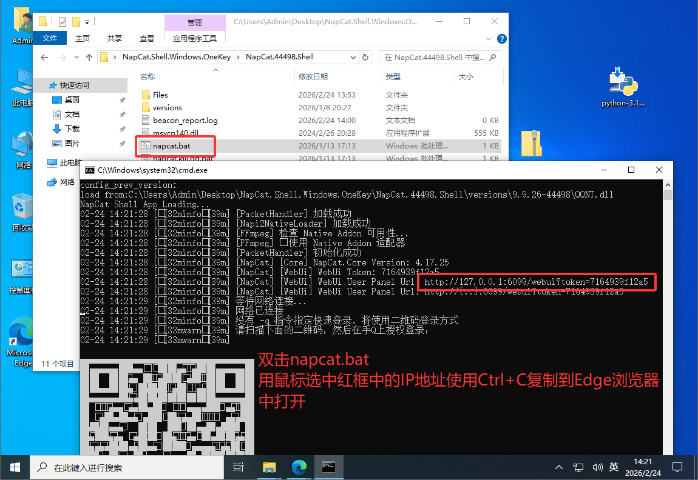This screenshot has width=698, height=480.
Task: Open the 应用程序工具 ribbon tab
Action: pyautogui.click(x=195, y=38)
